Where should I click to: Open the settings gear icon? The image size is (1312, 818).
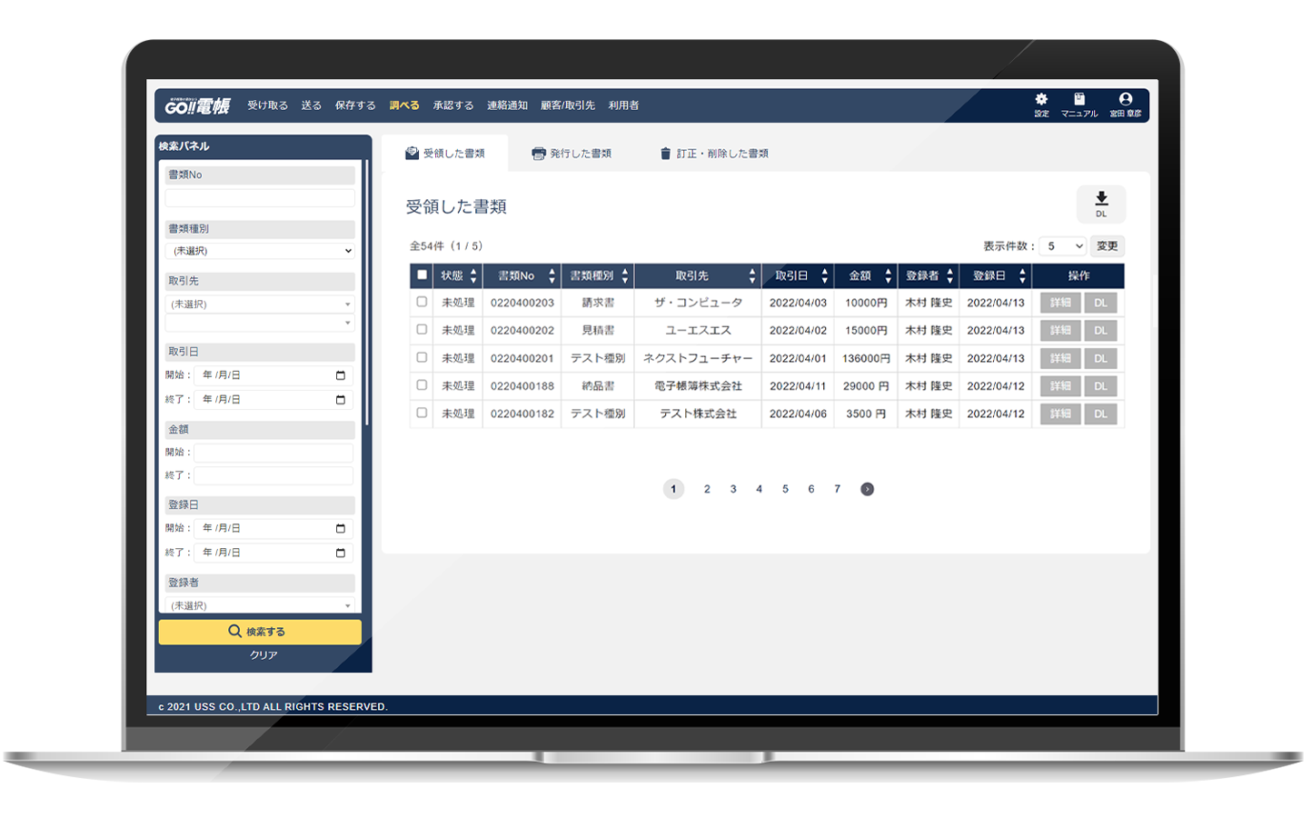[x=1041, y=100]
